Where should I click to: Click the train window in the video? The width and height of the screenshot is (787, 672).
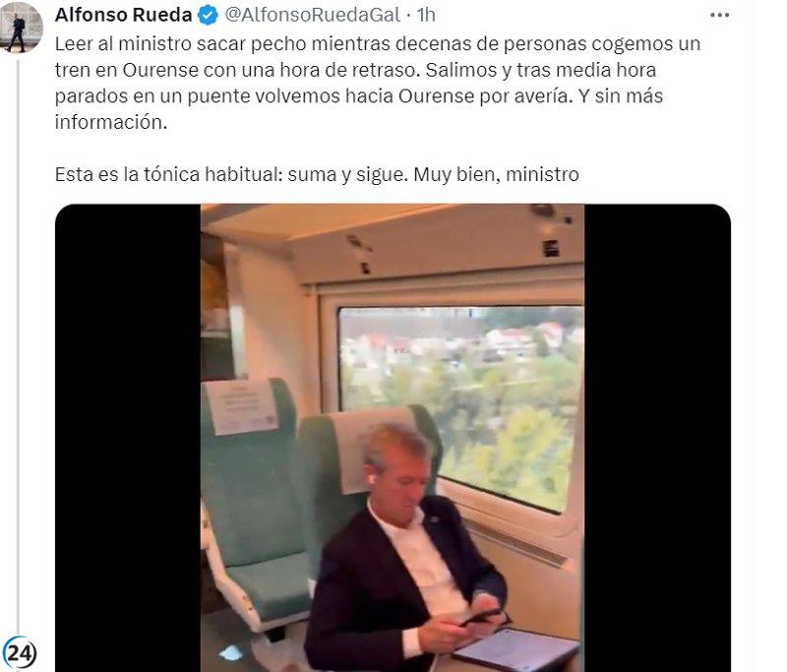[x=461, y=406]
